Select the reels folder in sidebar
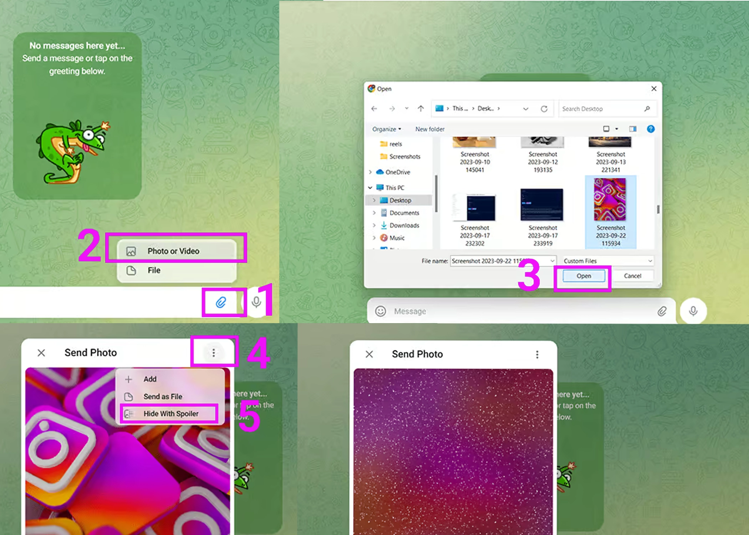749x535 pixels. click(x=391, y=144)
